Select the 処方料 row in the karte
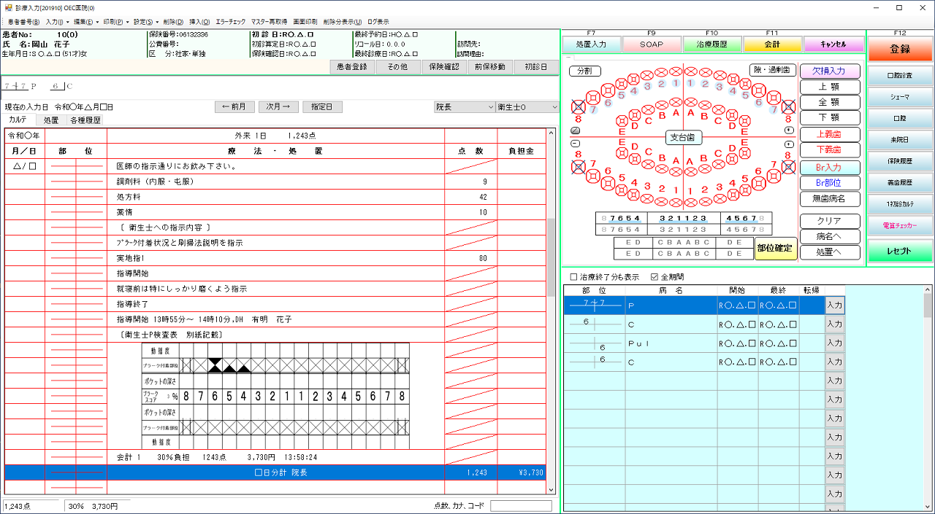 [x=276, y=197]
